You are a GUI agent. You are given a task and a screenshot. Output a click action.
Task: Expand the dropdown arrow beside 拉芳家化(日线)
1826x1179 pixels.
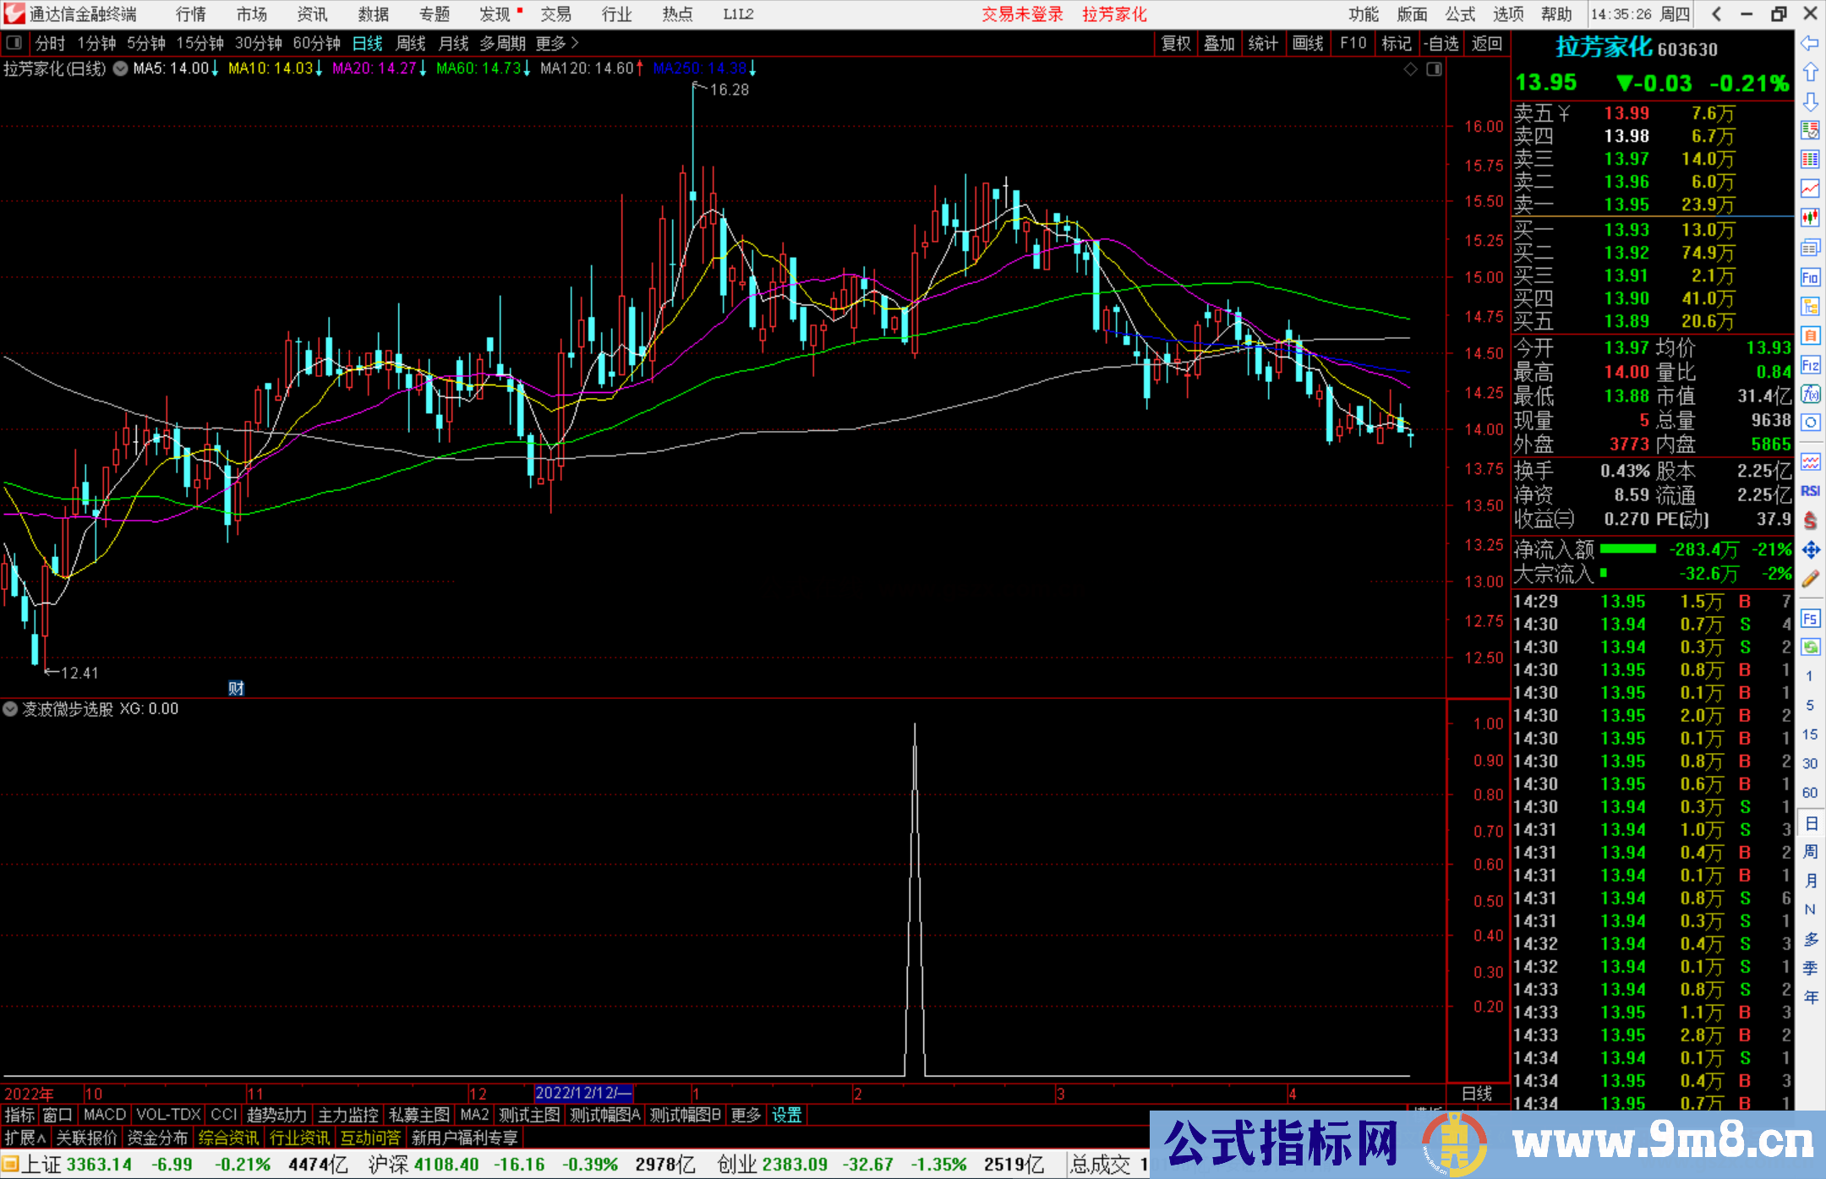[120, 68]
